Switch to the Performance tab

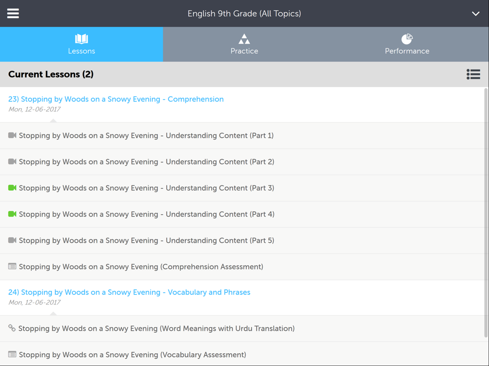click(407, 44)
